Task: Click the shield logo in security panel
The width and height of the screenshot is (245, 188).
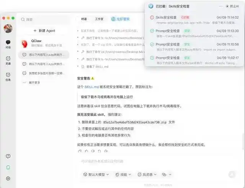Action: (x=151, y=6)
